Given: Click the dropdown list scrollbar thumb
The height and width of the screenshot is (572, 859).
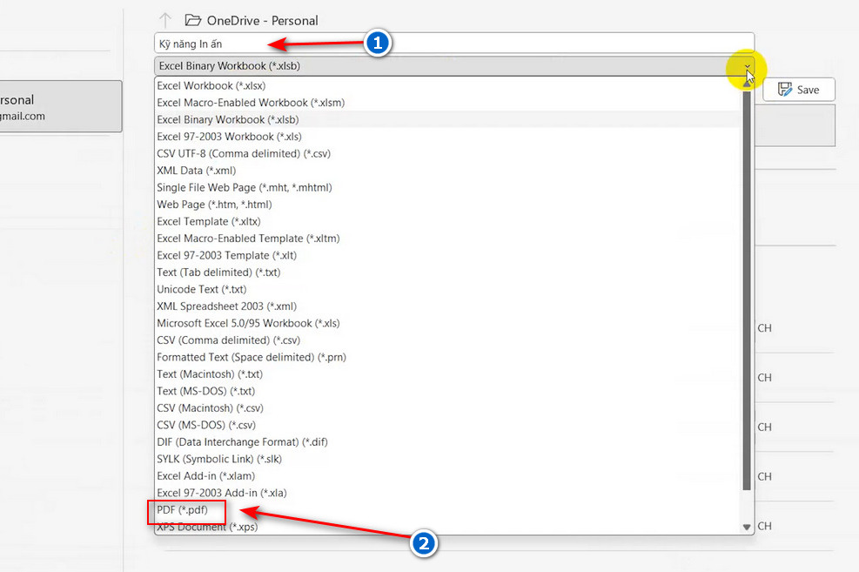Looking at the screenshot, I should click(x=746, y=287).
